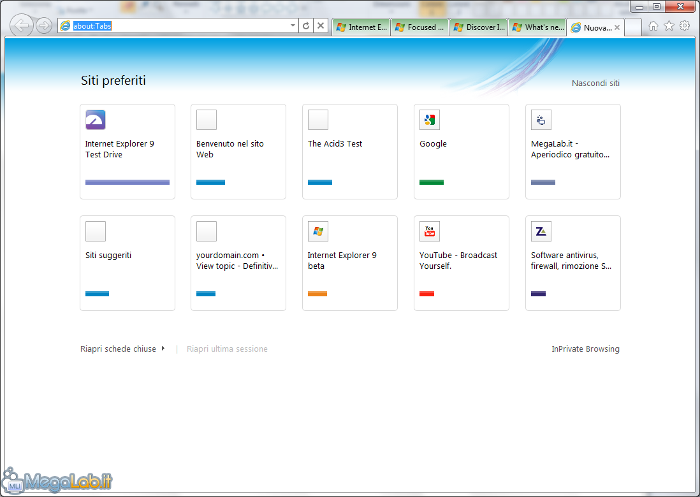Click the blue activity bar on yourdomain.com tile
The width and height of the screenshot is (700, 497).
[x=206, y=294]
